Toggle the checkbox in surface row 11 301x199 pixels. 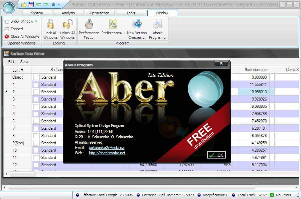(36, 158)
